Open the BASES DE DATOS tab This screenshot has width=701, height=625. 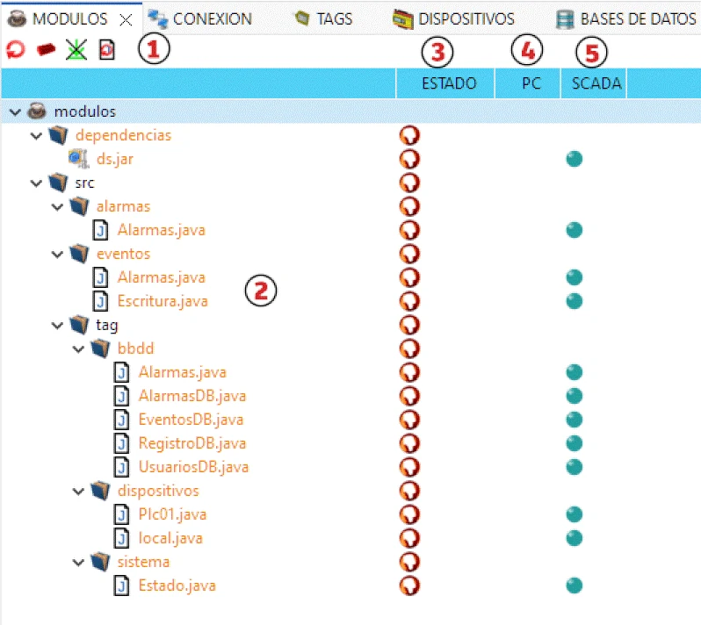pyautogui.click(x=627, y=18)
